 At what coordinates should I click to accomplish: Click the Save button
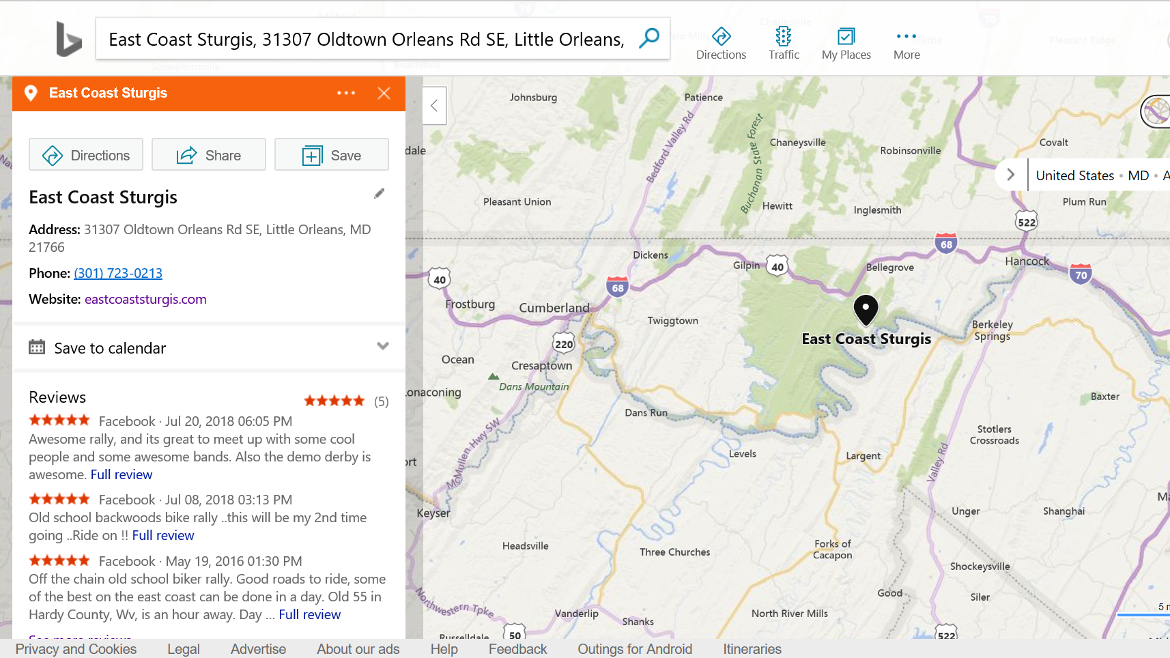(x=332, y=155)
